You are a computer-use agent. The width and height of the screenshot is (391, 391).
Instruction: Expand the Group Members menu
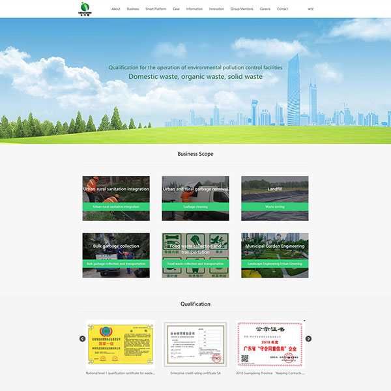[242, 9]
